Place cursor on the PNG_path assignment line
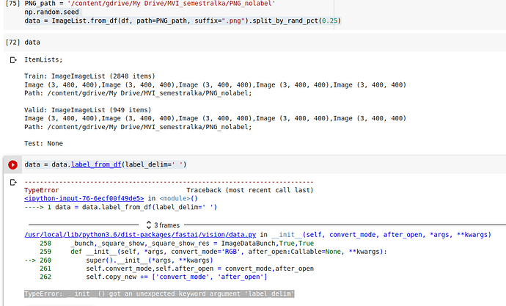506x306 pixels. coord(150,4)
